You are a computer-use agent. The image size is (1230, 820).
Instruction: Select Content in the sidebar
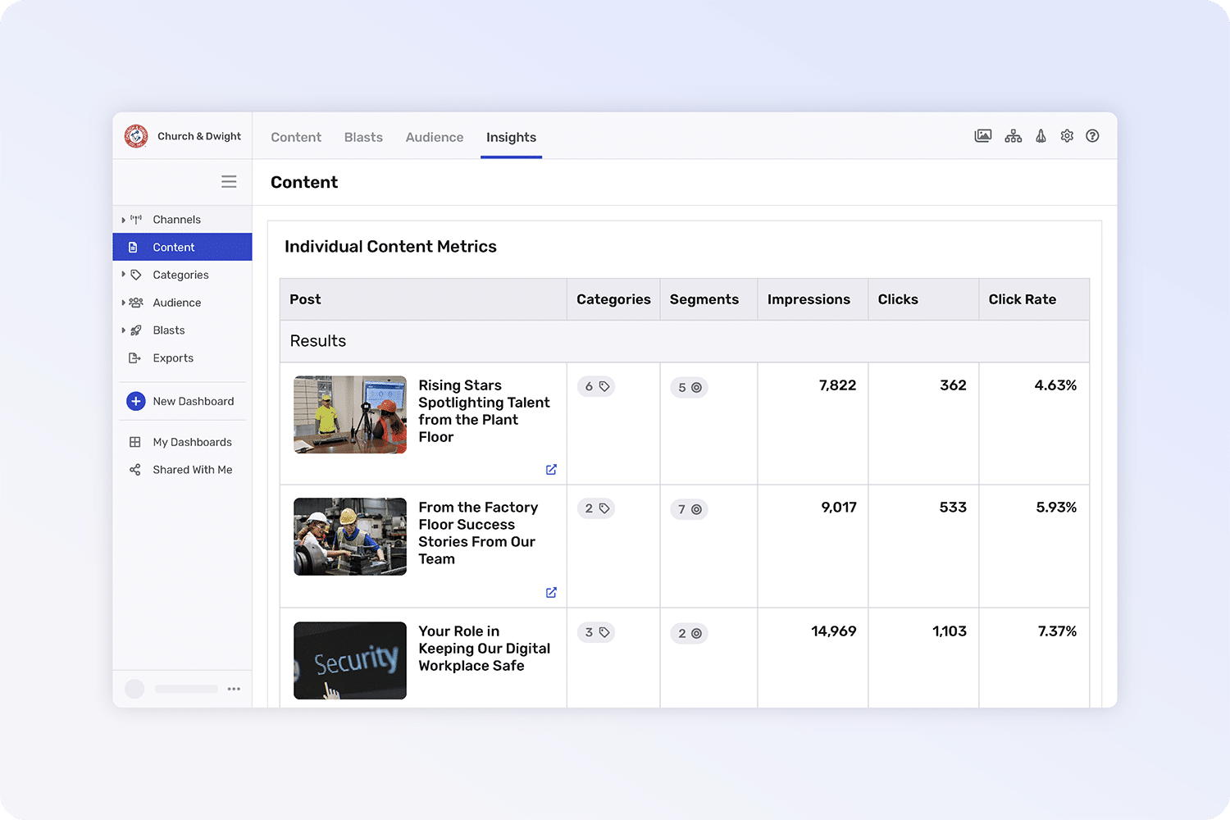(x=182, y=247)
